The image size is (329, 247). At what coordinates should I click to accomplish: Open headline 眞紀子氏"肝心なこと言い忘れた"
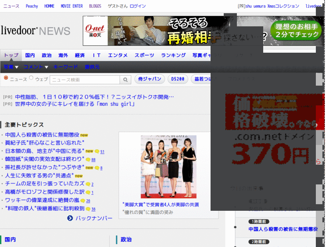pos(45,143)
